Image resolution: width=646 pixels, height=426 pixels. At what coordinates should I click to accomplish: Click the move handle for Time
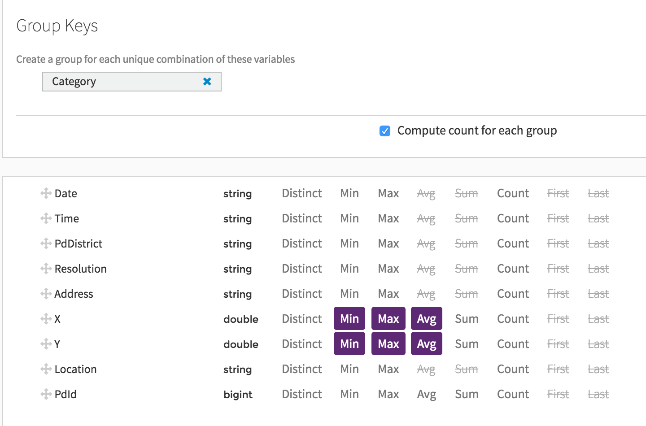tap(46, 218)
